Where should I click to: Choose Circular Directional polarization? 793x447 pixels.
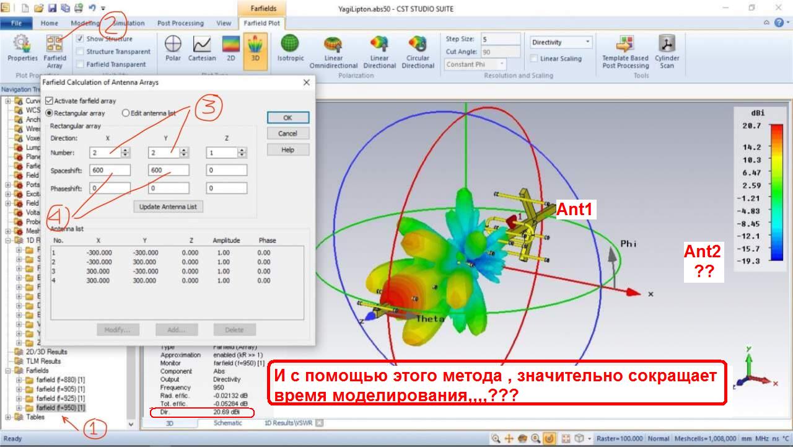click(x=418, y=51)
